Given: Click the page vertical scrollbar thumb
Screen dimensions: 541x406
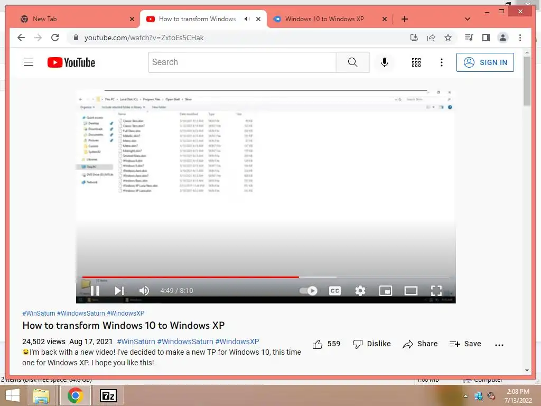Looking at the screenshot, I should 527,81.
